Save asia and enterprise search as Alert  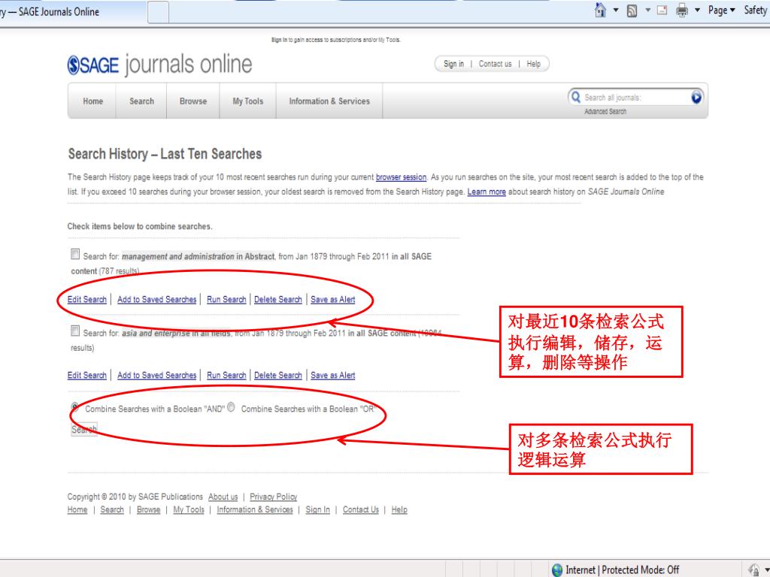(x=332, y=376)
